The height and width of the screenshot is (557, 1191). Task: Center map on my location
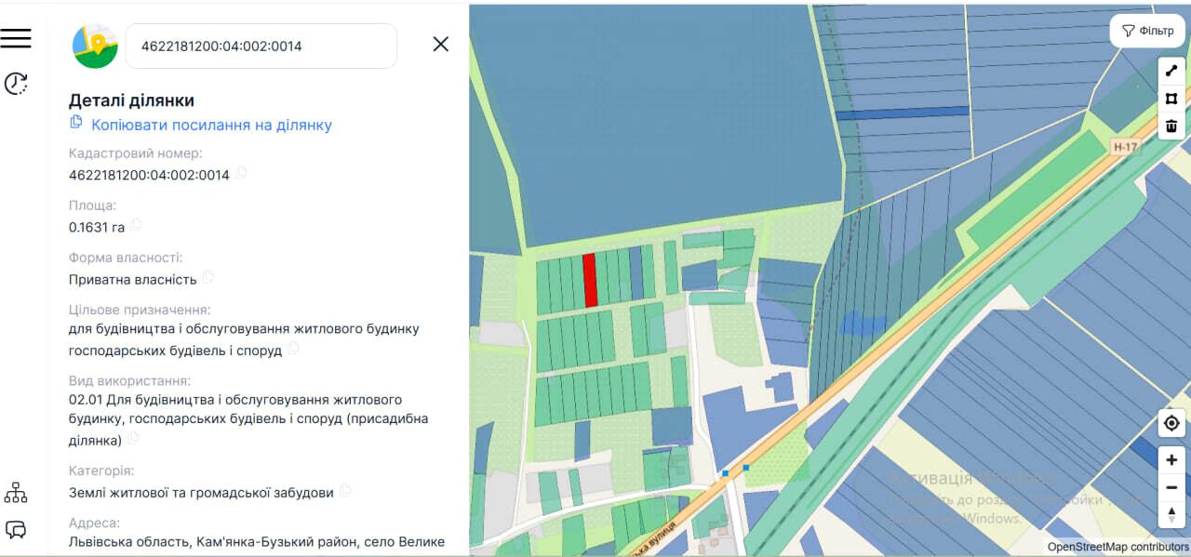click(x=1171, y=424)
